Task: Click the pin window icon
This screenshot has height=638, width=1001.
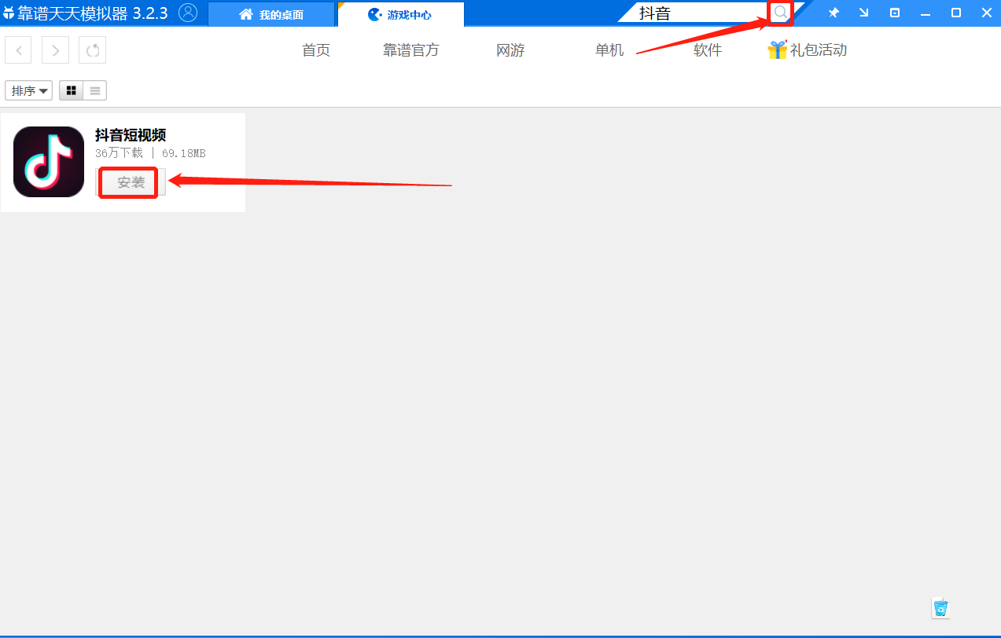Action: coord(834,13)
